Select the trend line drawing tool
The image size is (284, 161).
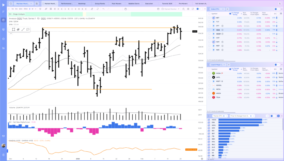[x=23, y=29]
